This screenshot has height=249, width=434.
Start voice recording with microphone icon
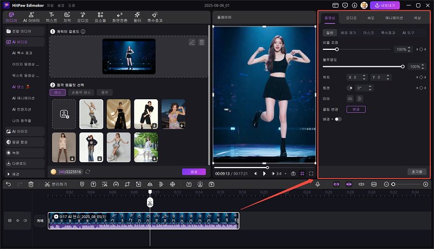tap(318, 184)
